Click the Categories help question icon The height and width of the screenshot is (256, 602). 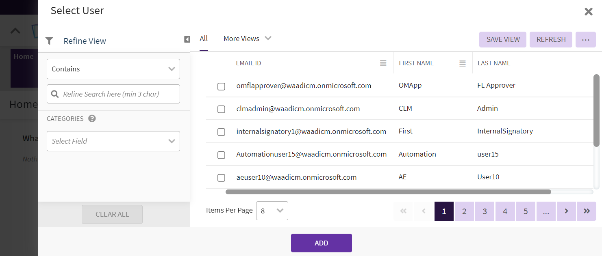92,118
